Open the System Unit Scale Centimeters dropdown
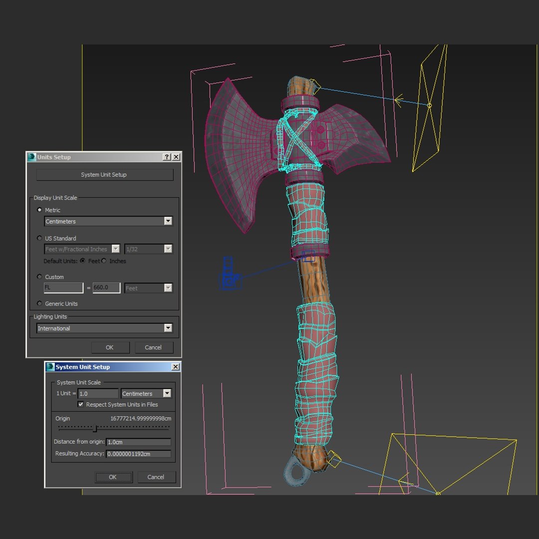The image size is (539, 539). tap(146, 394)
